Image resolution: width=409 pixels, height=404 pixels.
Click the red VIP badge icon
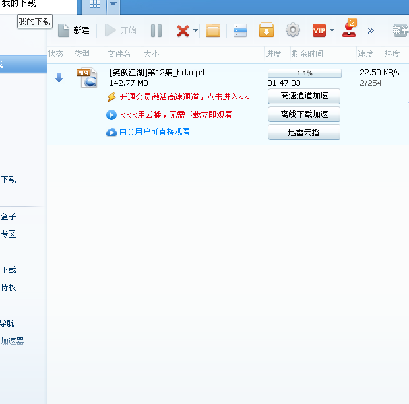coord(319,30)
